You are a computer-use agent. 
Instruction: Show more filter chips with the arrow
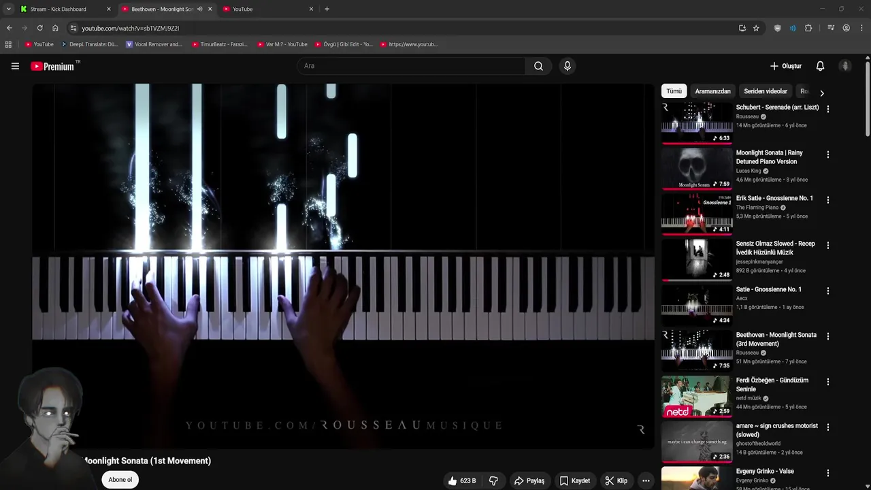tap(821, 93)
